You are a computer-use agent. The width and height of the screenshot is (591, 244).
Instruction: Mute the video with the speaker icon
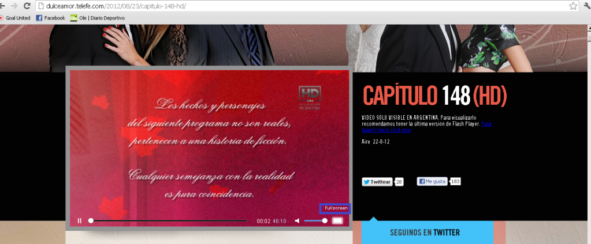tap(297, 221)
